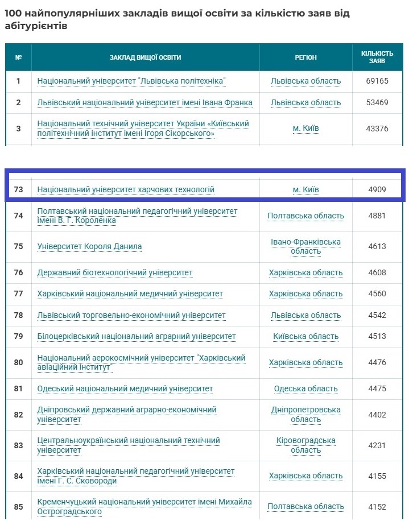The height and width of the screenshot is (521, 409).
Task: Select the application count 4155
Action: click(377, 476)
